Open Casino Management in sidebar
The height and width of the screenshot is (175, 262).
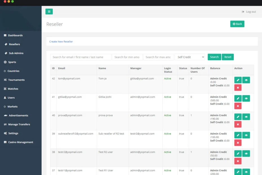coord(19,142)
